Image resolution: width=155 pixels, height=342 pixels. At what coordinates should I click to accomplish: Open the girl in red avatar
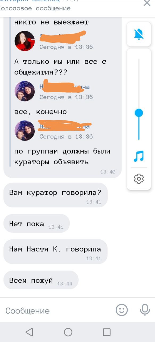click(x=25, y=41)
